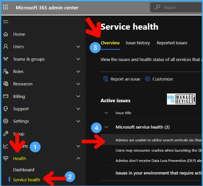Click the Home house icon

6,34
